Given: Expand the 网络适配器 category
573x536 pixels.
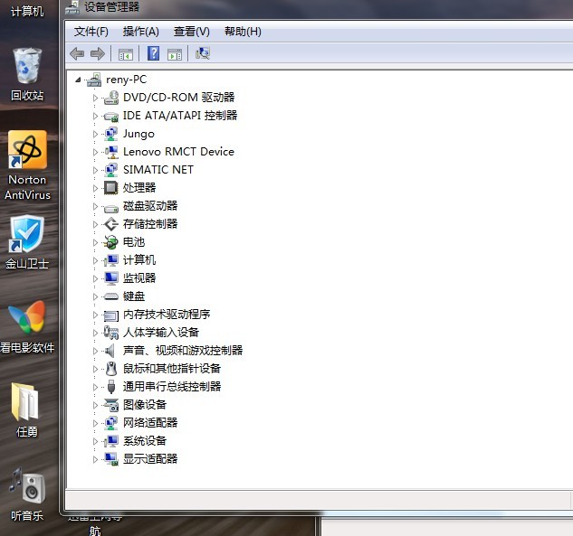Looking at the screenshot, I should (x=95, y=423).
